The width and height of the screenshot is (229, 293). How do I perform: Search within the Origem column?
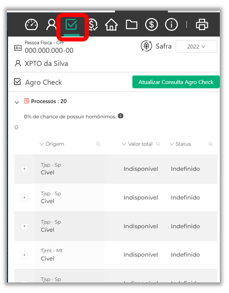(98, 144)
